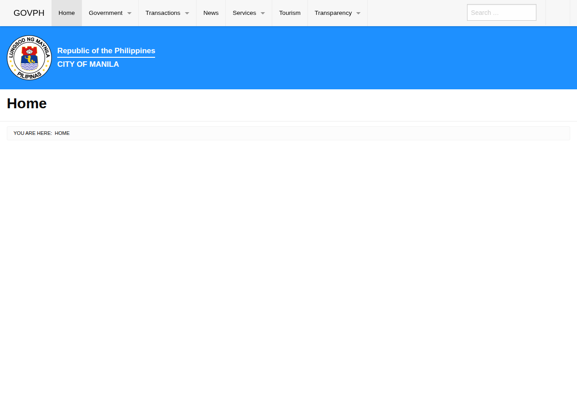Screen dimensions: 577x406
Task: Go to the News page
Action: pyautogui.click(x=211, y=13)
